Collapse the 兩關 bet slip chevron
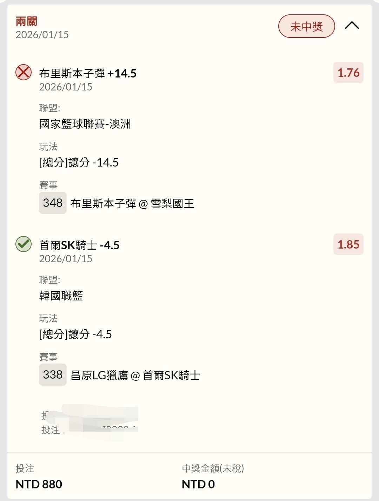This screenshot has height=501, width=379. pos(352,26)
